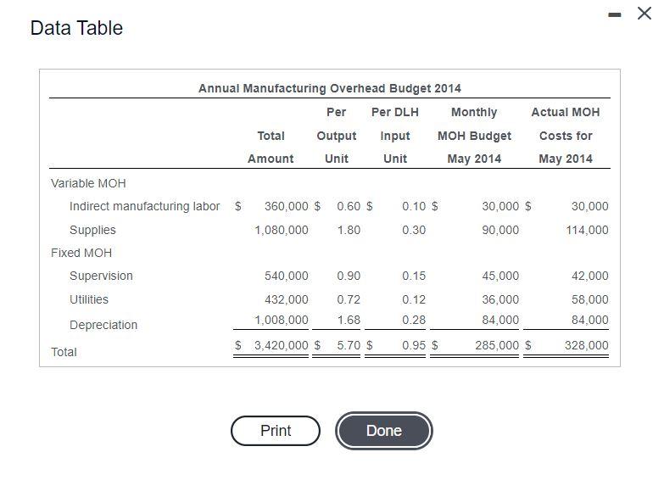Select the 1,080,000 supplies amount cell
This screenshot has height=480, width=664.
282,230
